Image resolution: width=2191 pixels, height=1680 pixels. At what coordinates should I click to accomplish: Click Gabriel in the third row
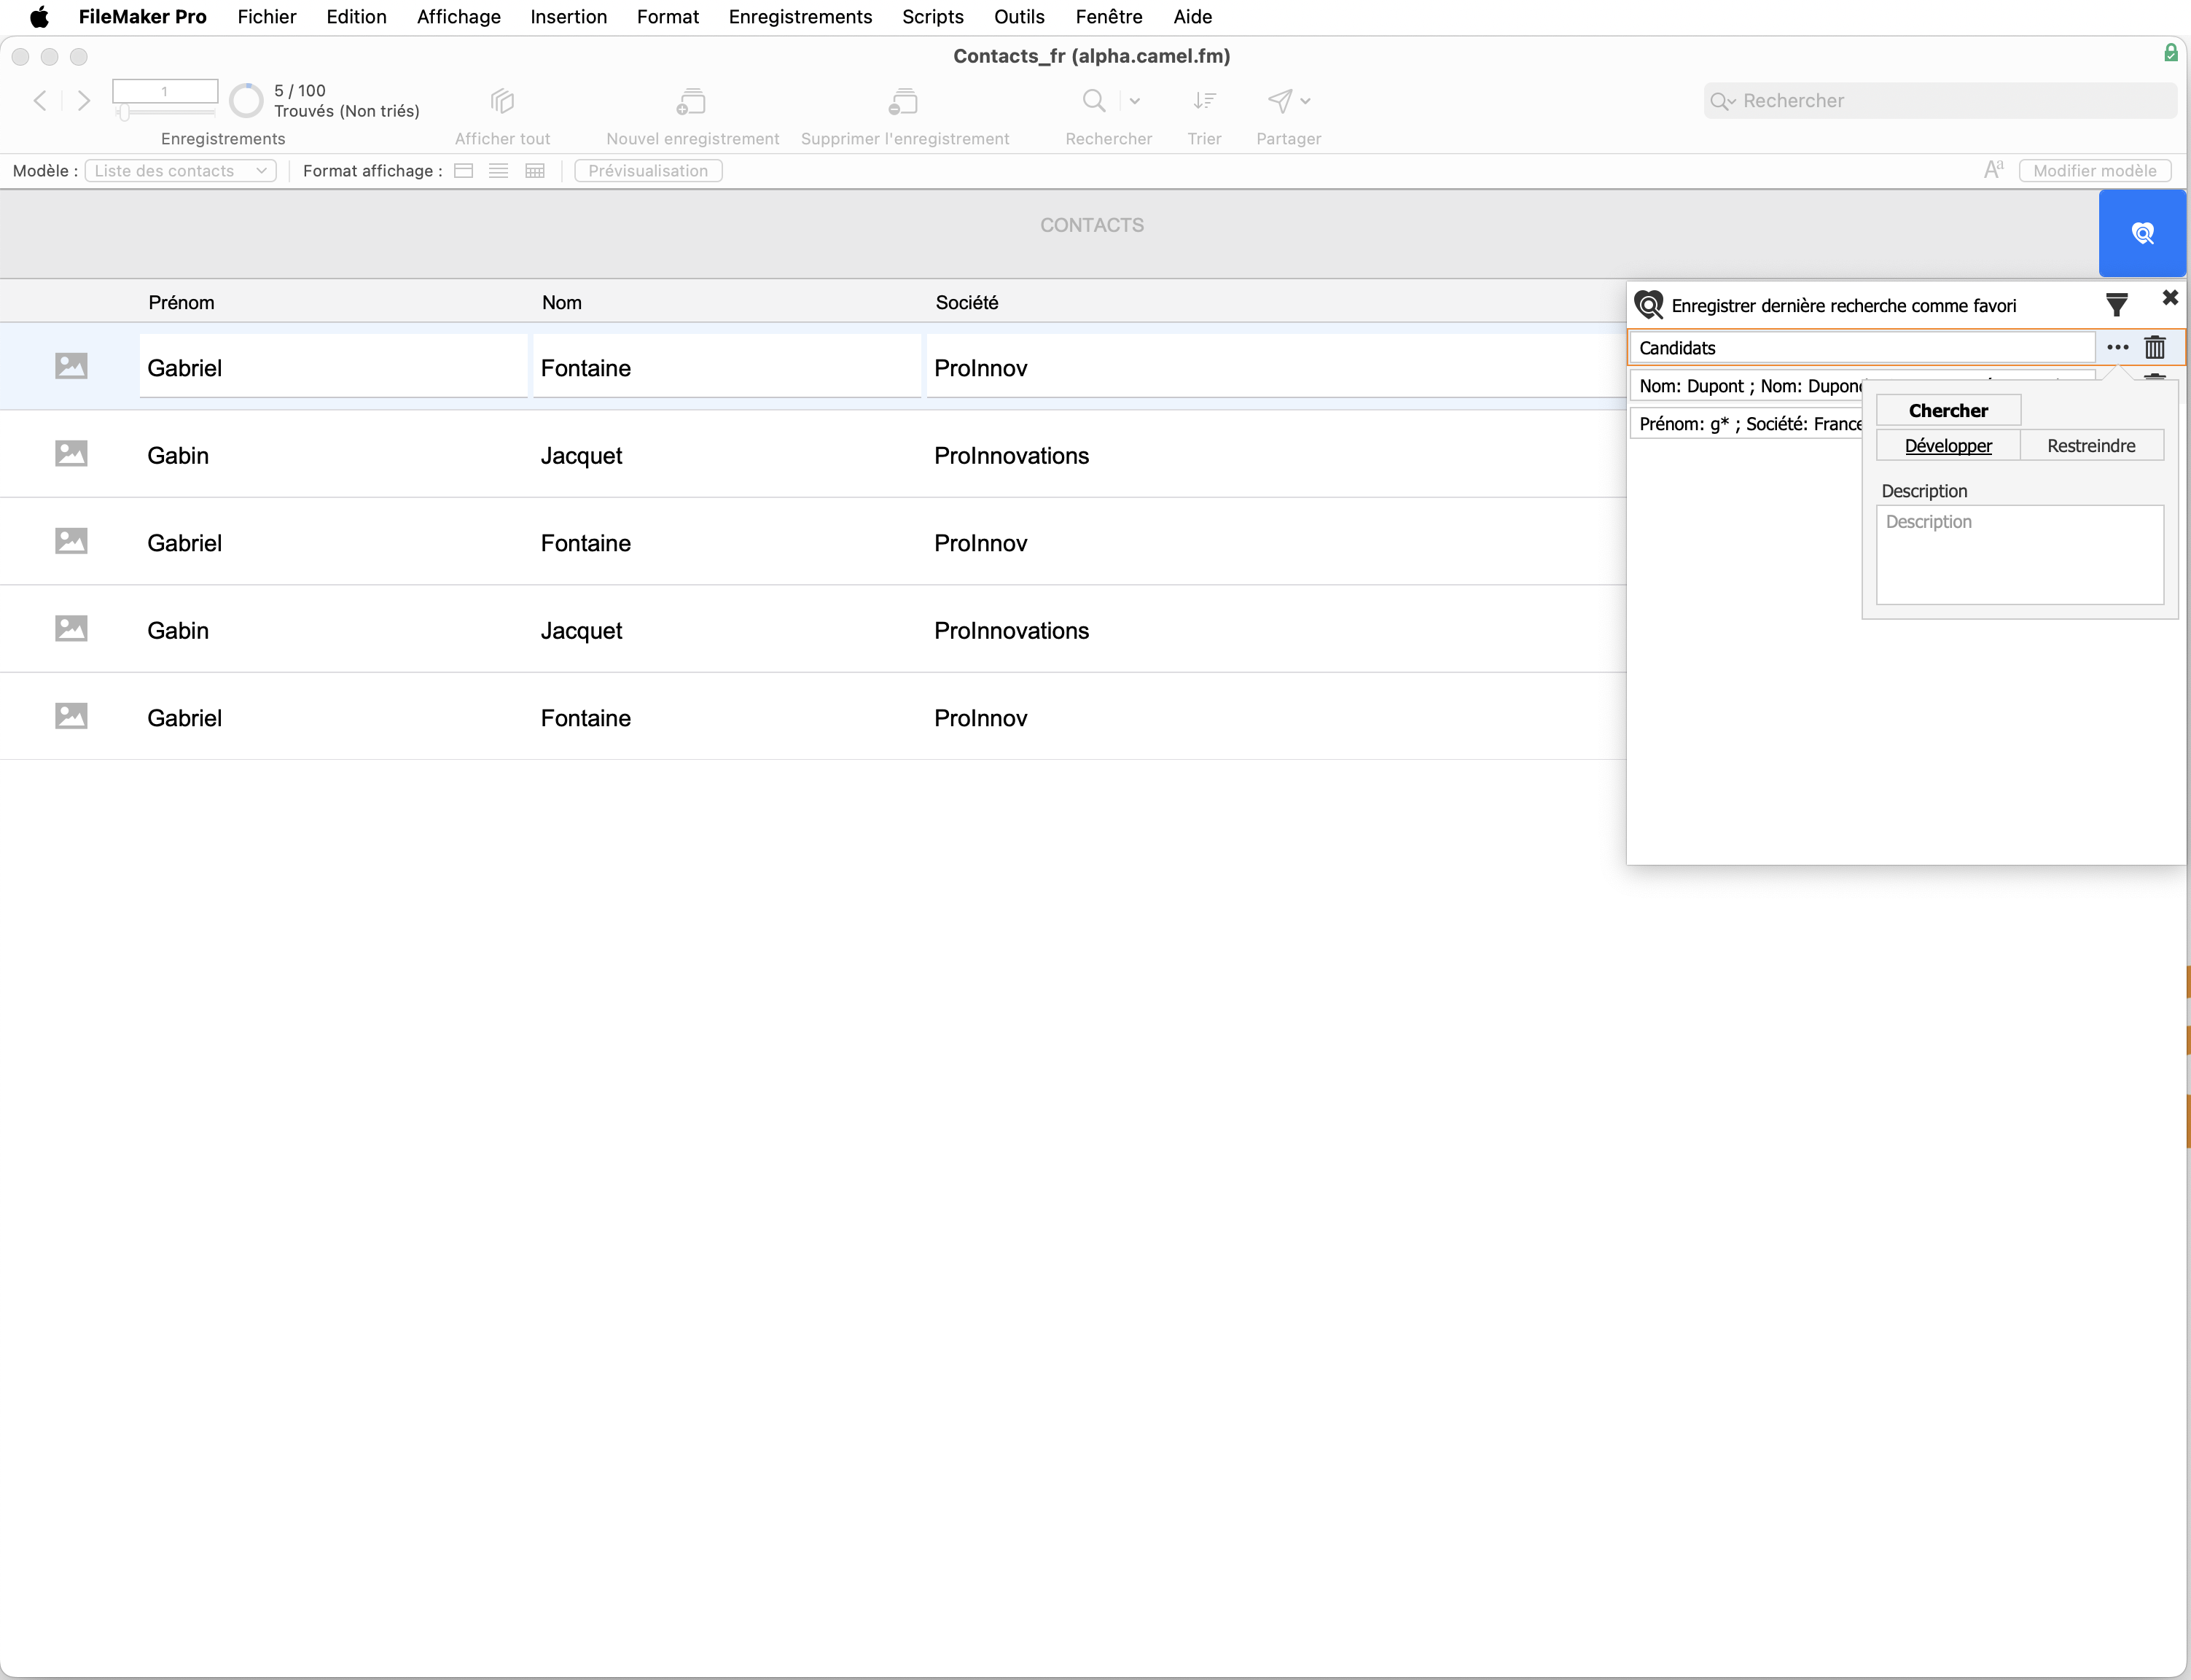(x=185, y=543)
